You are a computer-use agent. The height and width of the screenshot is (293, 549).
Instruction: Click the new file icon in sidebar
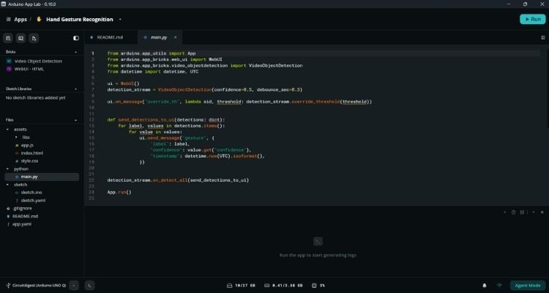34,38
